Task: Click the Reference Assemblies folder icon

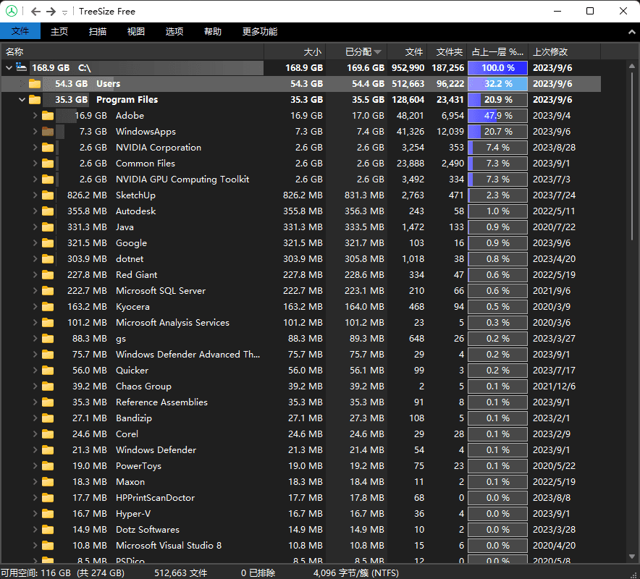Action: pyautogui.click(x=48, y=402)
